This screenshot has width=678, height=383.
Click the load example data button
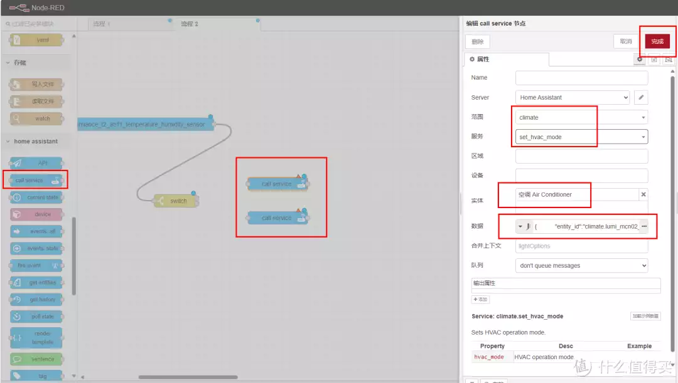click(x=645, y=316)
